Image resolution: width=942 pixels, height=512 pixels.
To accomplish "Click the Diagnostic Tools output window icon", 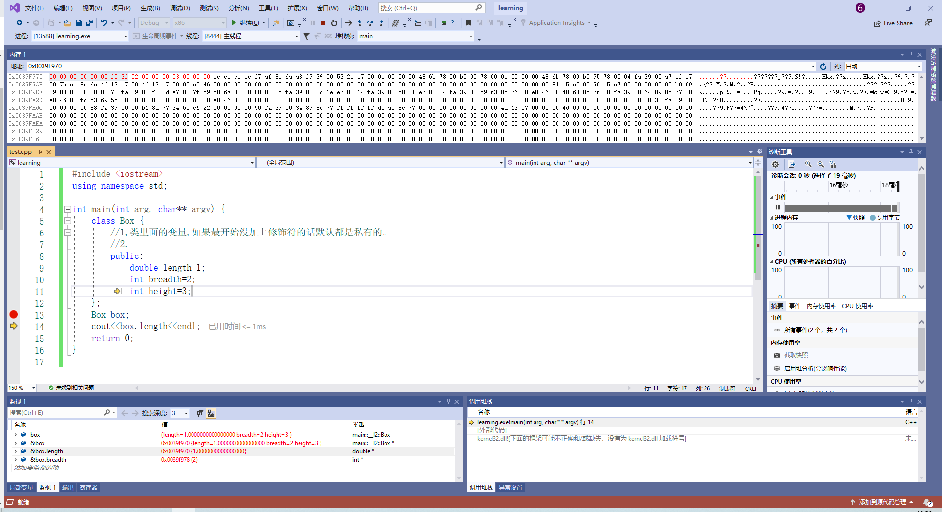I will pyautogui.click(x=792, y=164).
